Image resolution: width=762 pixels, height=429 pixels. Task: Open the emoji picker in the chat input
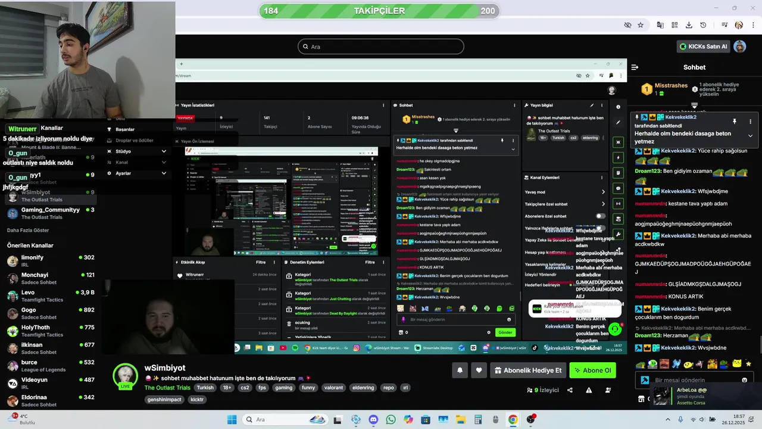tap(744, 380)
